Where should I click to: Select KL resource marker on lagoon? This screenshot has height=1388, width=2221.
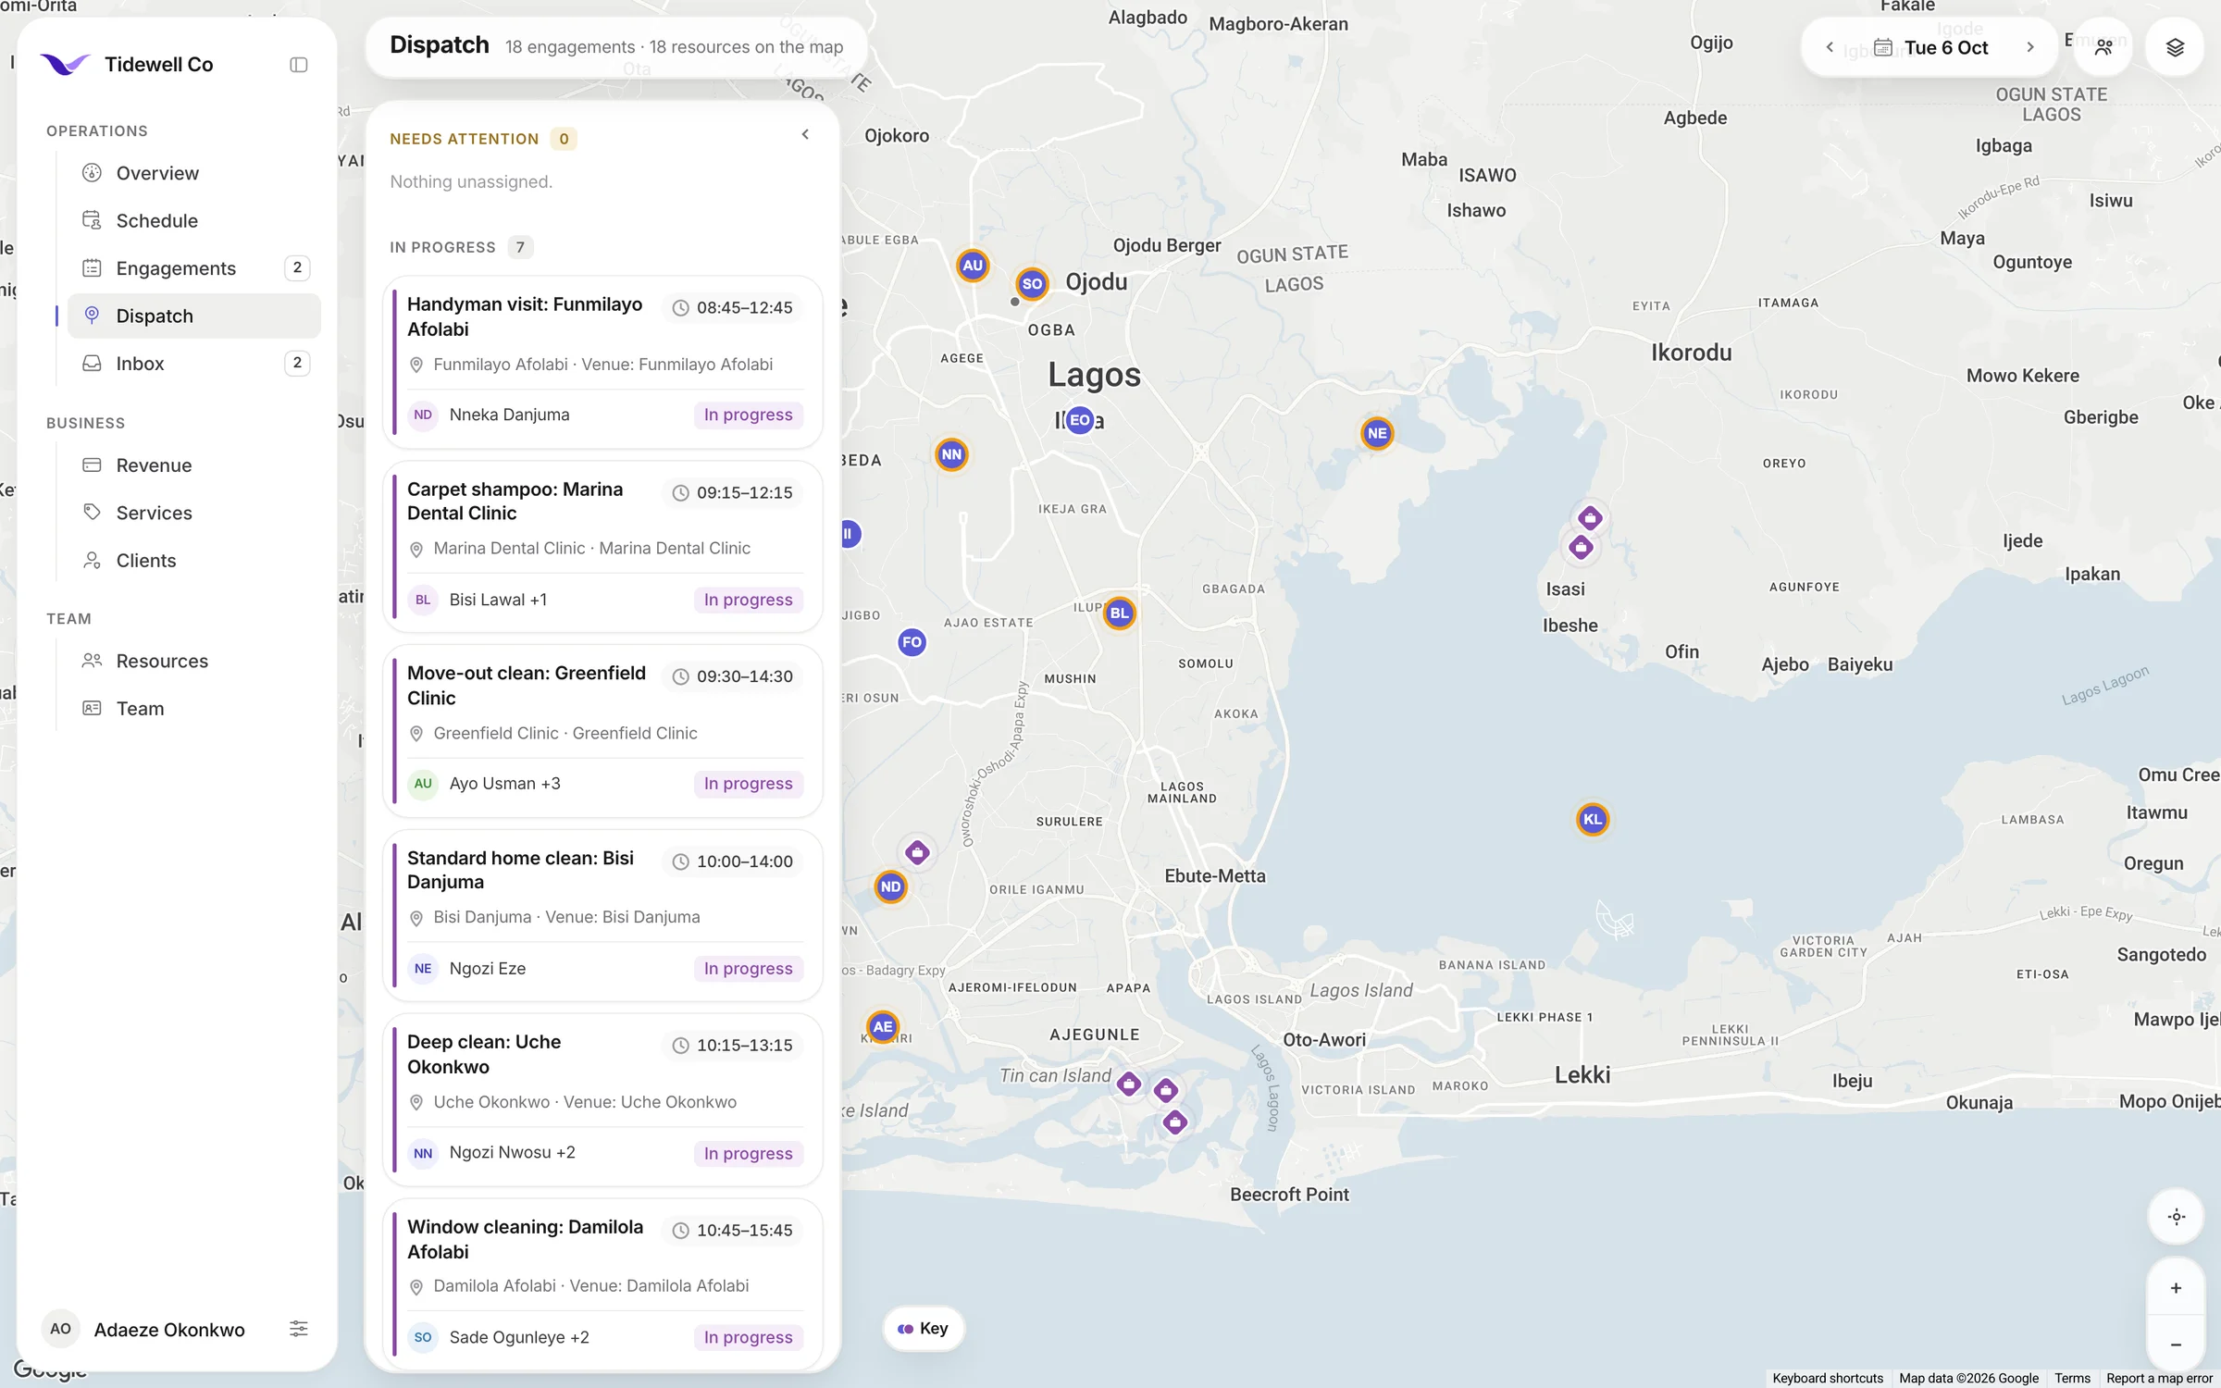tap(1593, 819)
